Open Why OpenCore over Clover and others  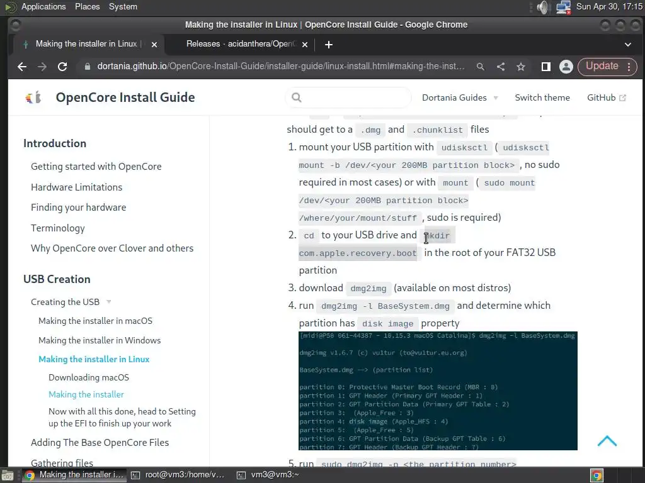click(x=112, y=248)
